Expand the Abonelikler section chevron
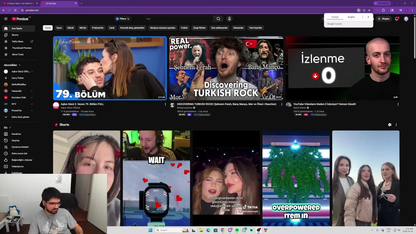This screenshot has height=234, width=416. click(x=19, y=65)
